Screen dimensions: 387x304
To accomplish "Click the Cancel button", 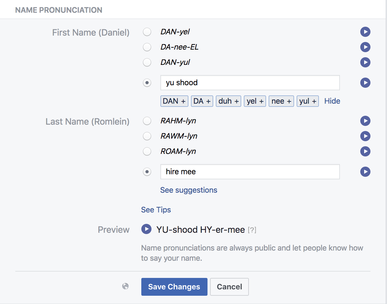I will (x=229, y=287).
